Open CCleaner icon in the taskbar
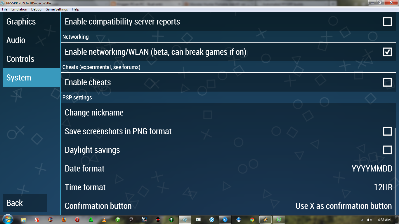This screenshot has width=399, height=224. (x=51, y=220)
